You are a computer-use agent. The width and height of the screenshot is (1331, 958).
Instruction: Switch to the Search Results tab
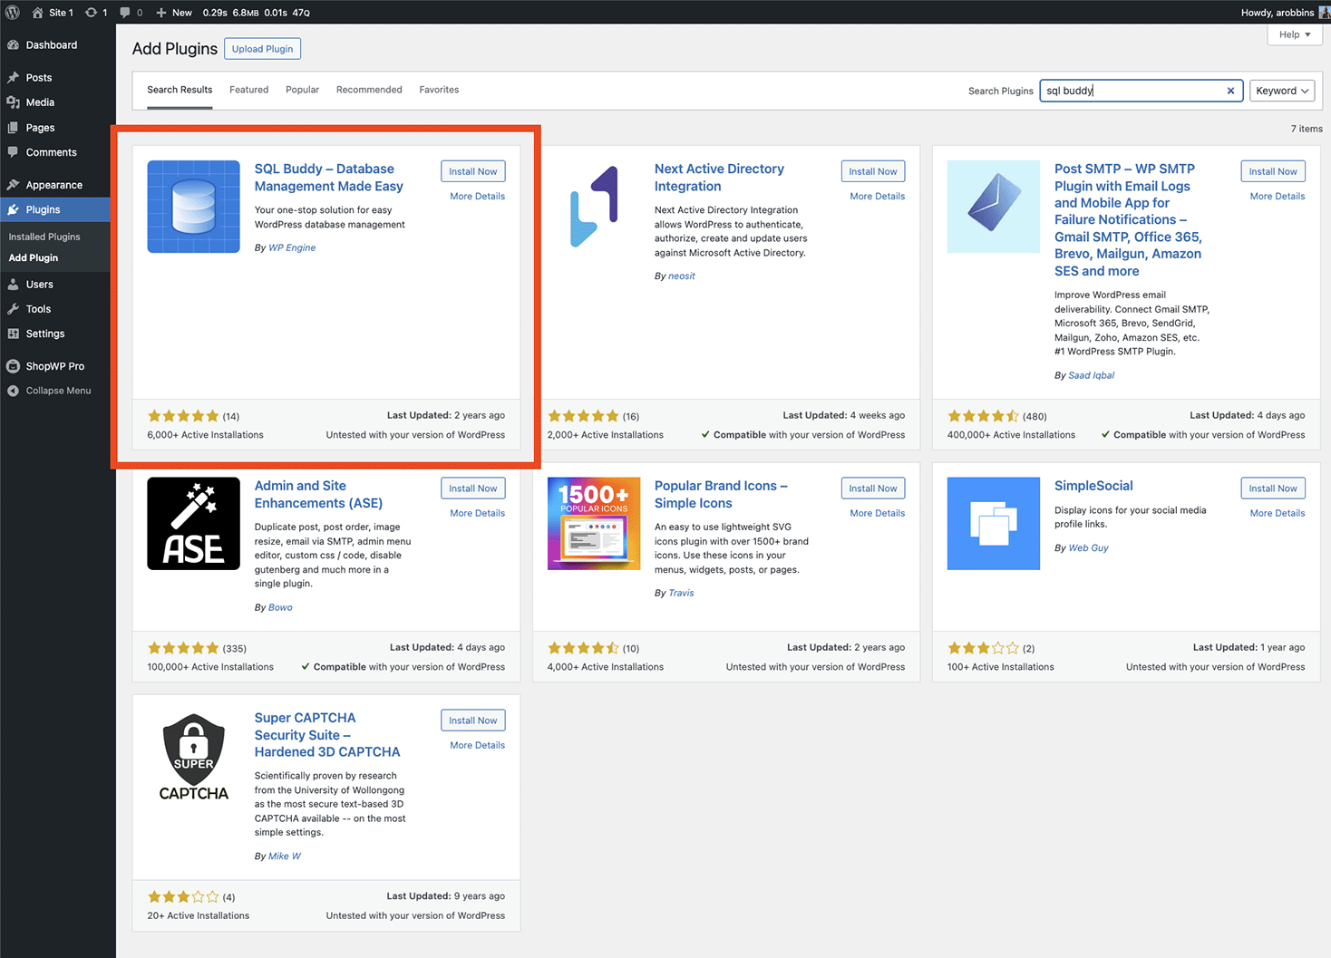[180, 90]
